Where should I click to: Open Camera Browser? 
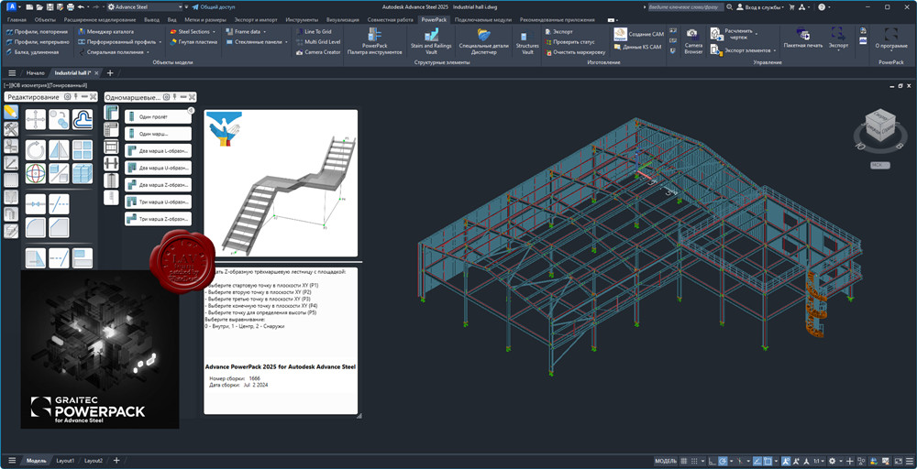coord(693,42)
